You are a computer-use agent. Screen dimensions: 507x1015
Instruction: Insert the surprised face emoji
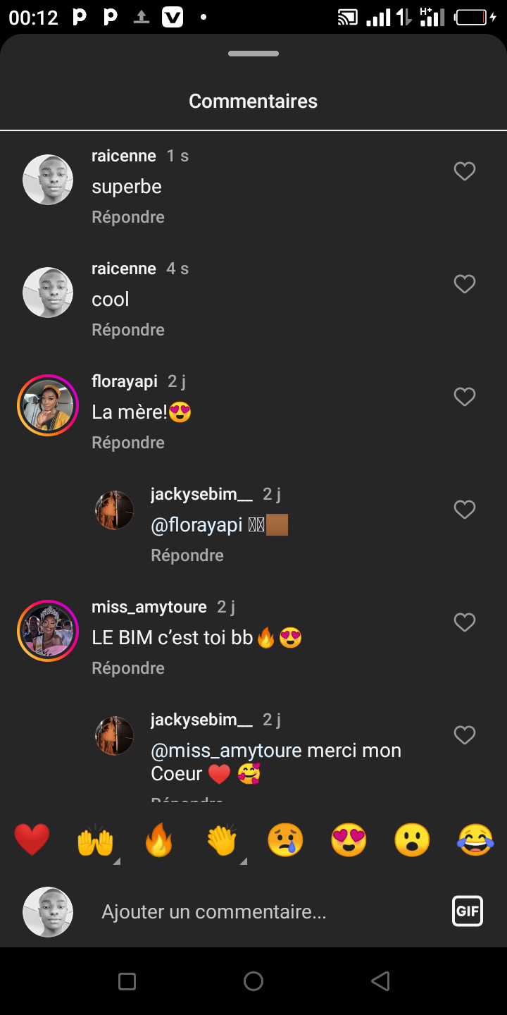click(412, 840)
